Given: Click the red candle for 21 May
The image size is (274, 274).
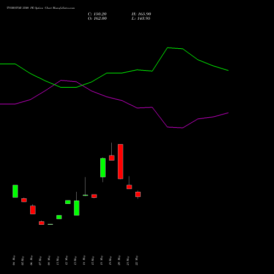Looking at the screenshot, I should click(129, 187).
